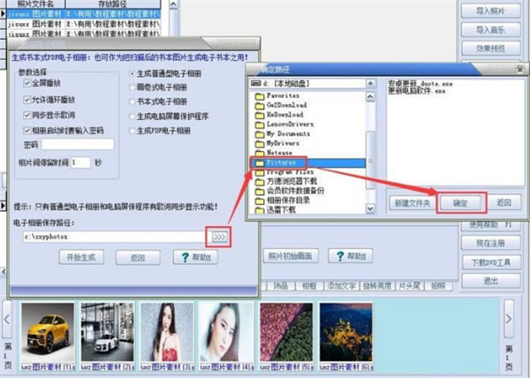Click the >>> browse path button
This screenshot has width=530, height=378.
pos(219,237)
